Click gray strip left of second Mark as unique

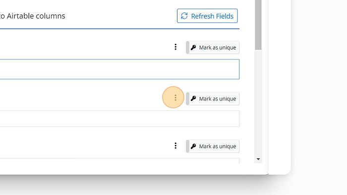click(188, 98)
